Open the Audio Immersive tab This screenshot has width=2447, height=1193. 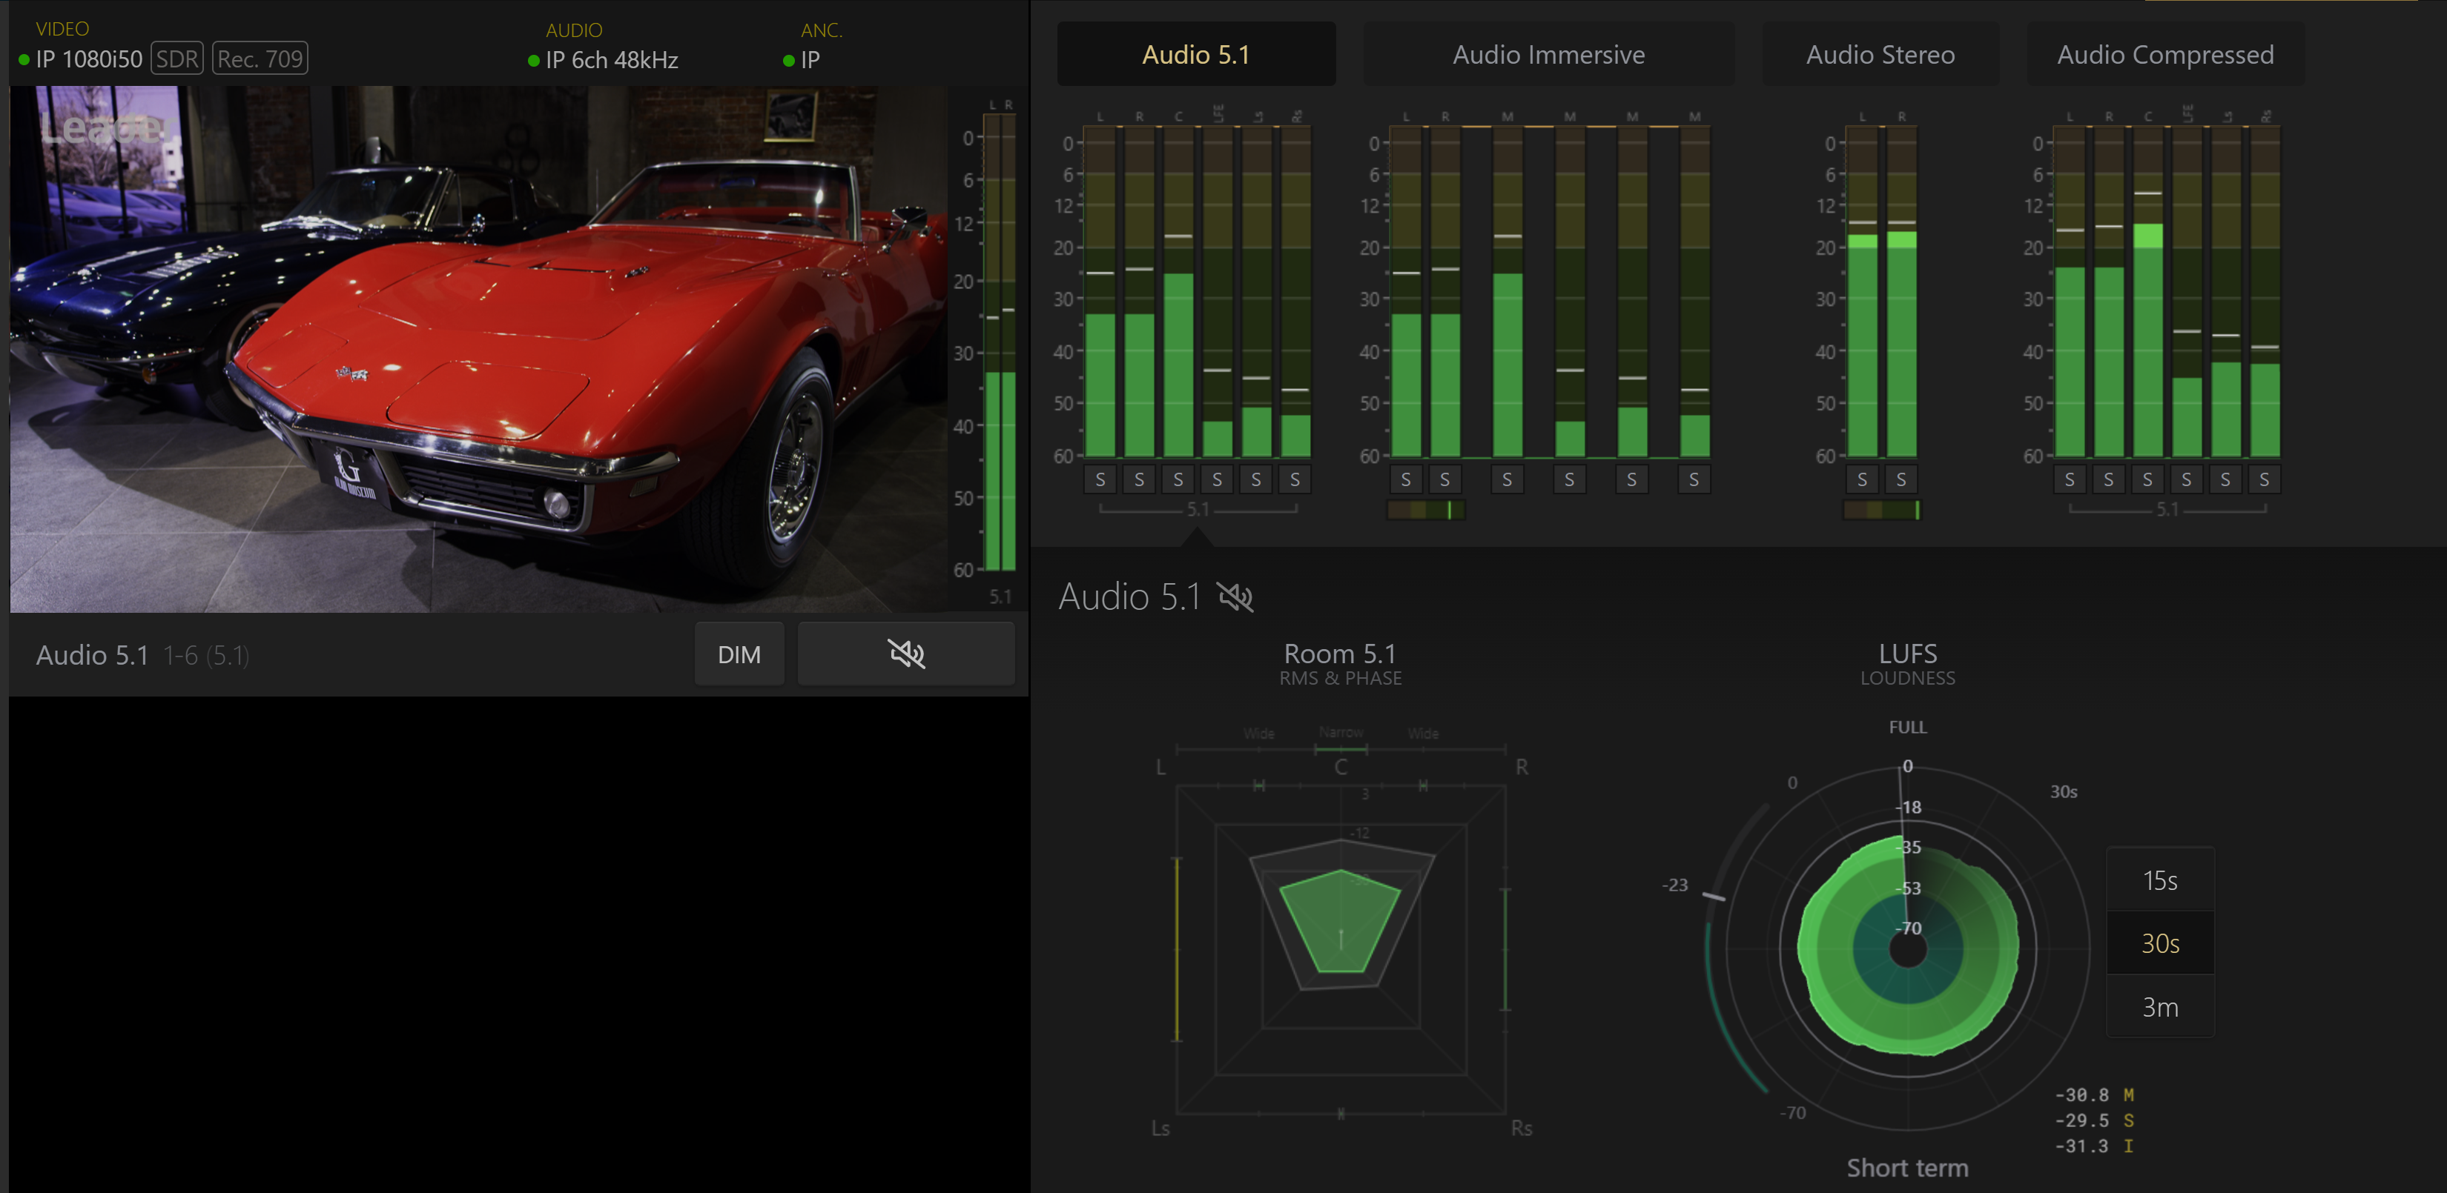tap(1548, 54)
